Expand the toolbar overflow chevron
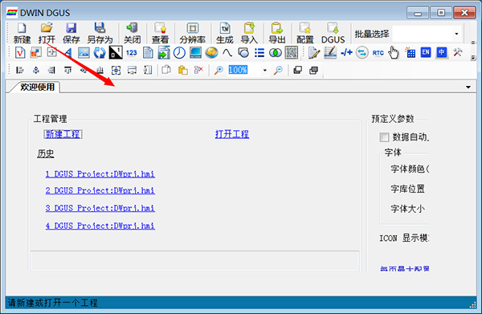Screen dimensions: 482x314 (x=473, y=58)
